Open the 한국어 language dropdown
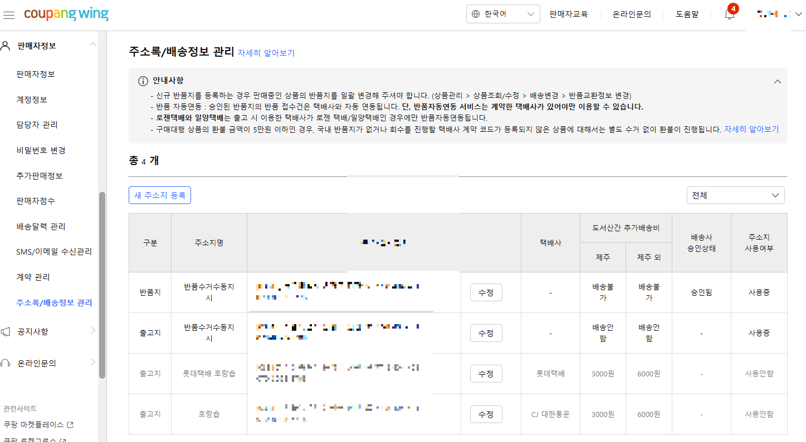806x442 pixels. tap(503, 14)
